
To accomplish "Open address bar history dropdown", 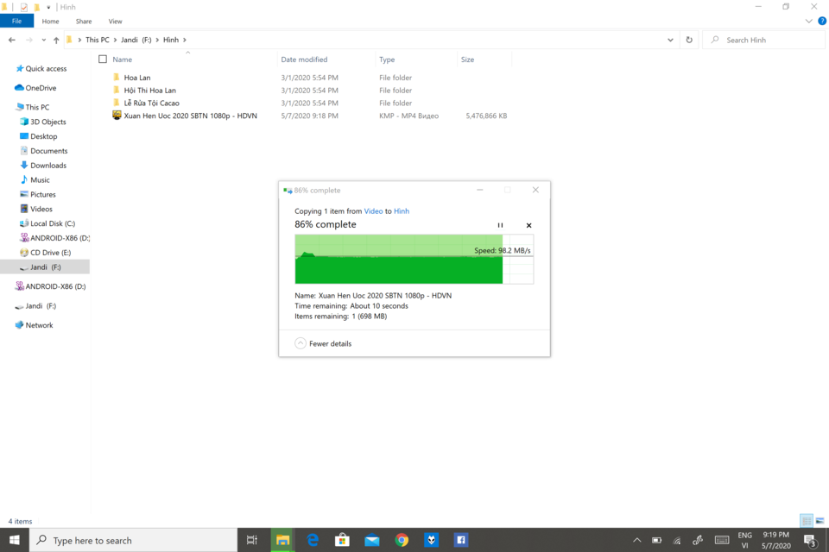I will [x=670, y=40].
